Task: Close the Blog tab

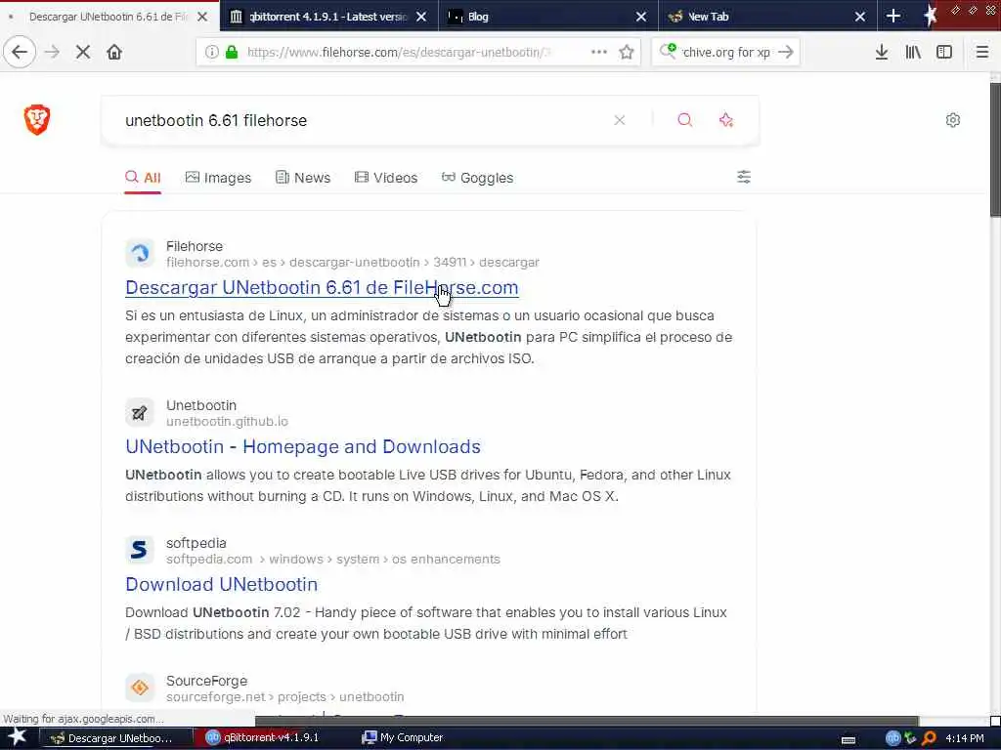Action: click(x=641, y=17)
